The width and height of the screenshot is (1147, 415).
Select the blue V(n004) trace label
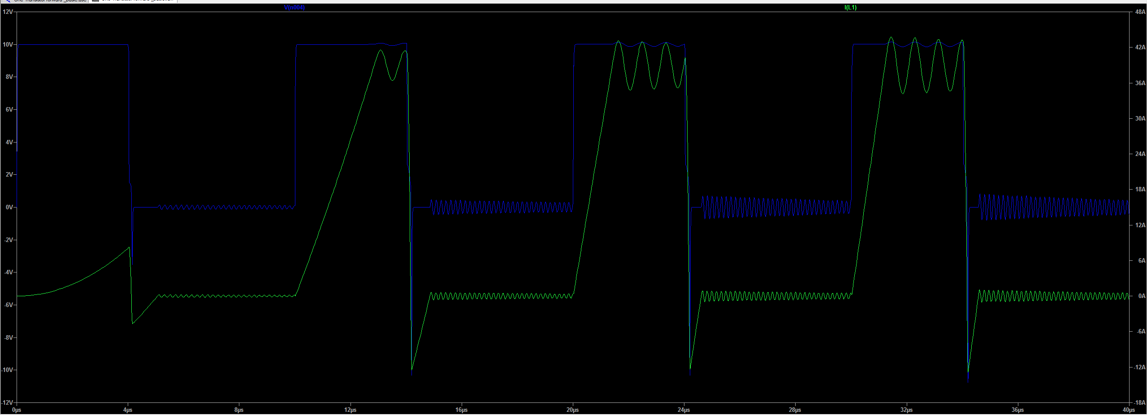(x=293, y=7)
